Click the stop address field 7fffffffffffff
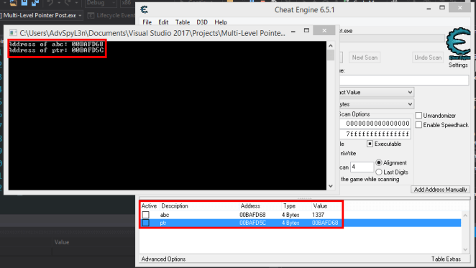476x268 pixels. 375,134
